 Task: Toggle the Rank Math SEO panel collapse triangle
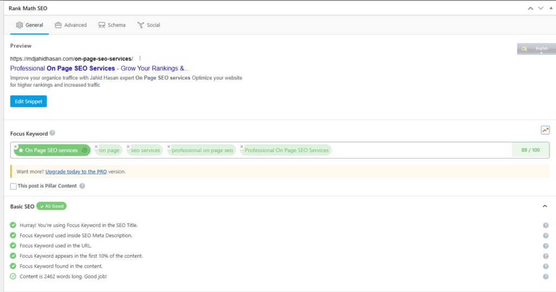(x=551, y=8)
